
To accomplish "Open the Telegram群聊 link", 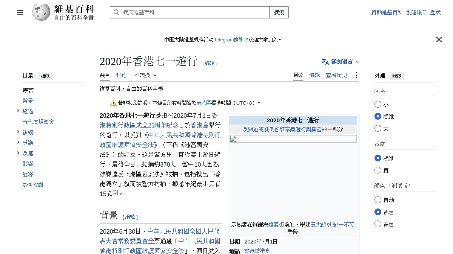I will coord(229,40).
